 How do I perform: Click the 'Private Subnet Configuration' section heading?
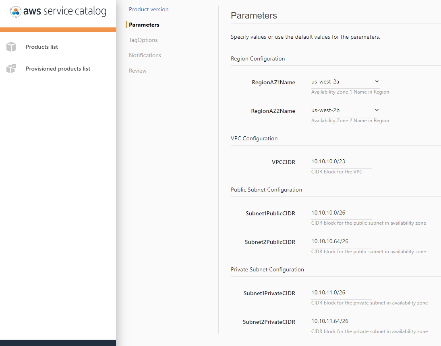(x=267, y=270)
